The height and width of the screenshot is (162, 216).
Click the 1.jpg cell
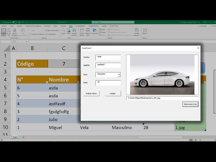[190, 127]
